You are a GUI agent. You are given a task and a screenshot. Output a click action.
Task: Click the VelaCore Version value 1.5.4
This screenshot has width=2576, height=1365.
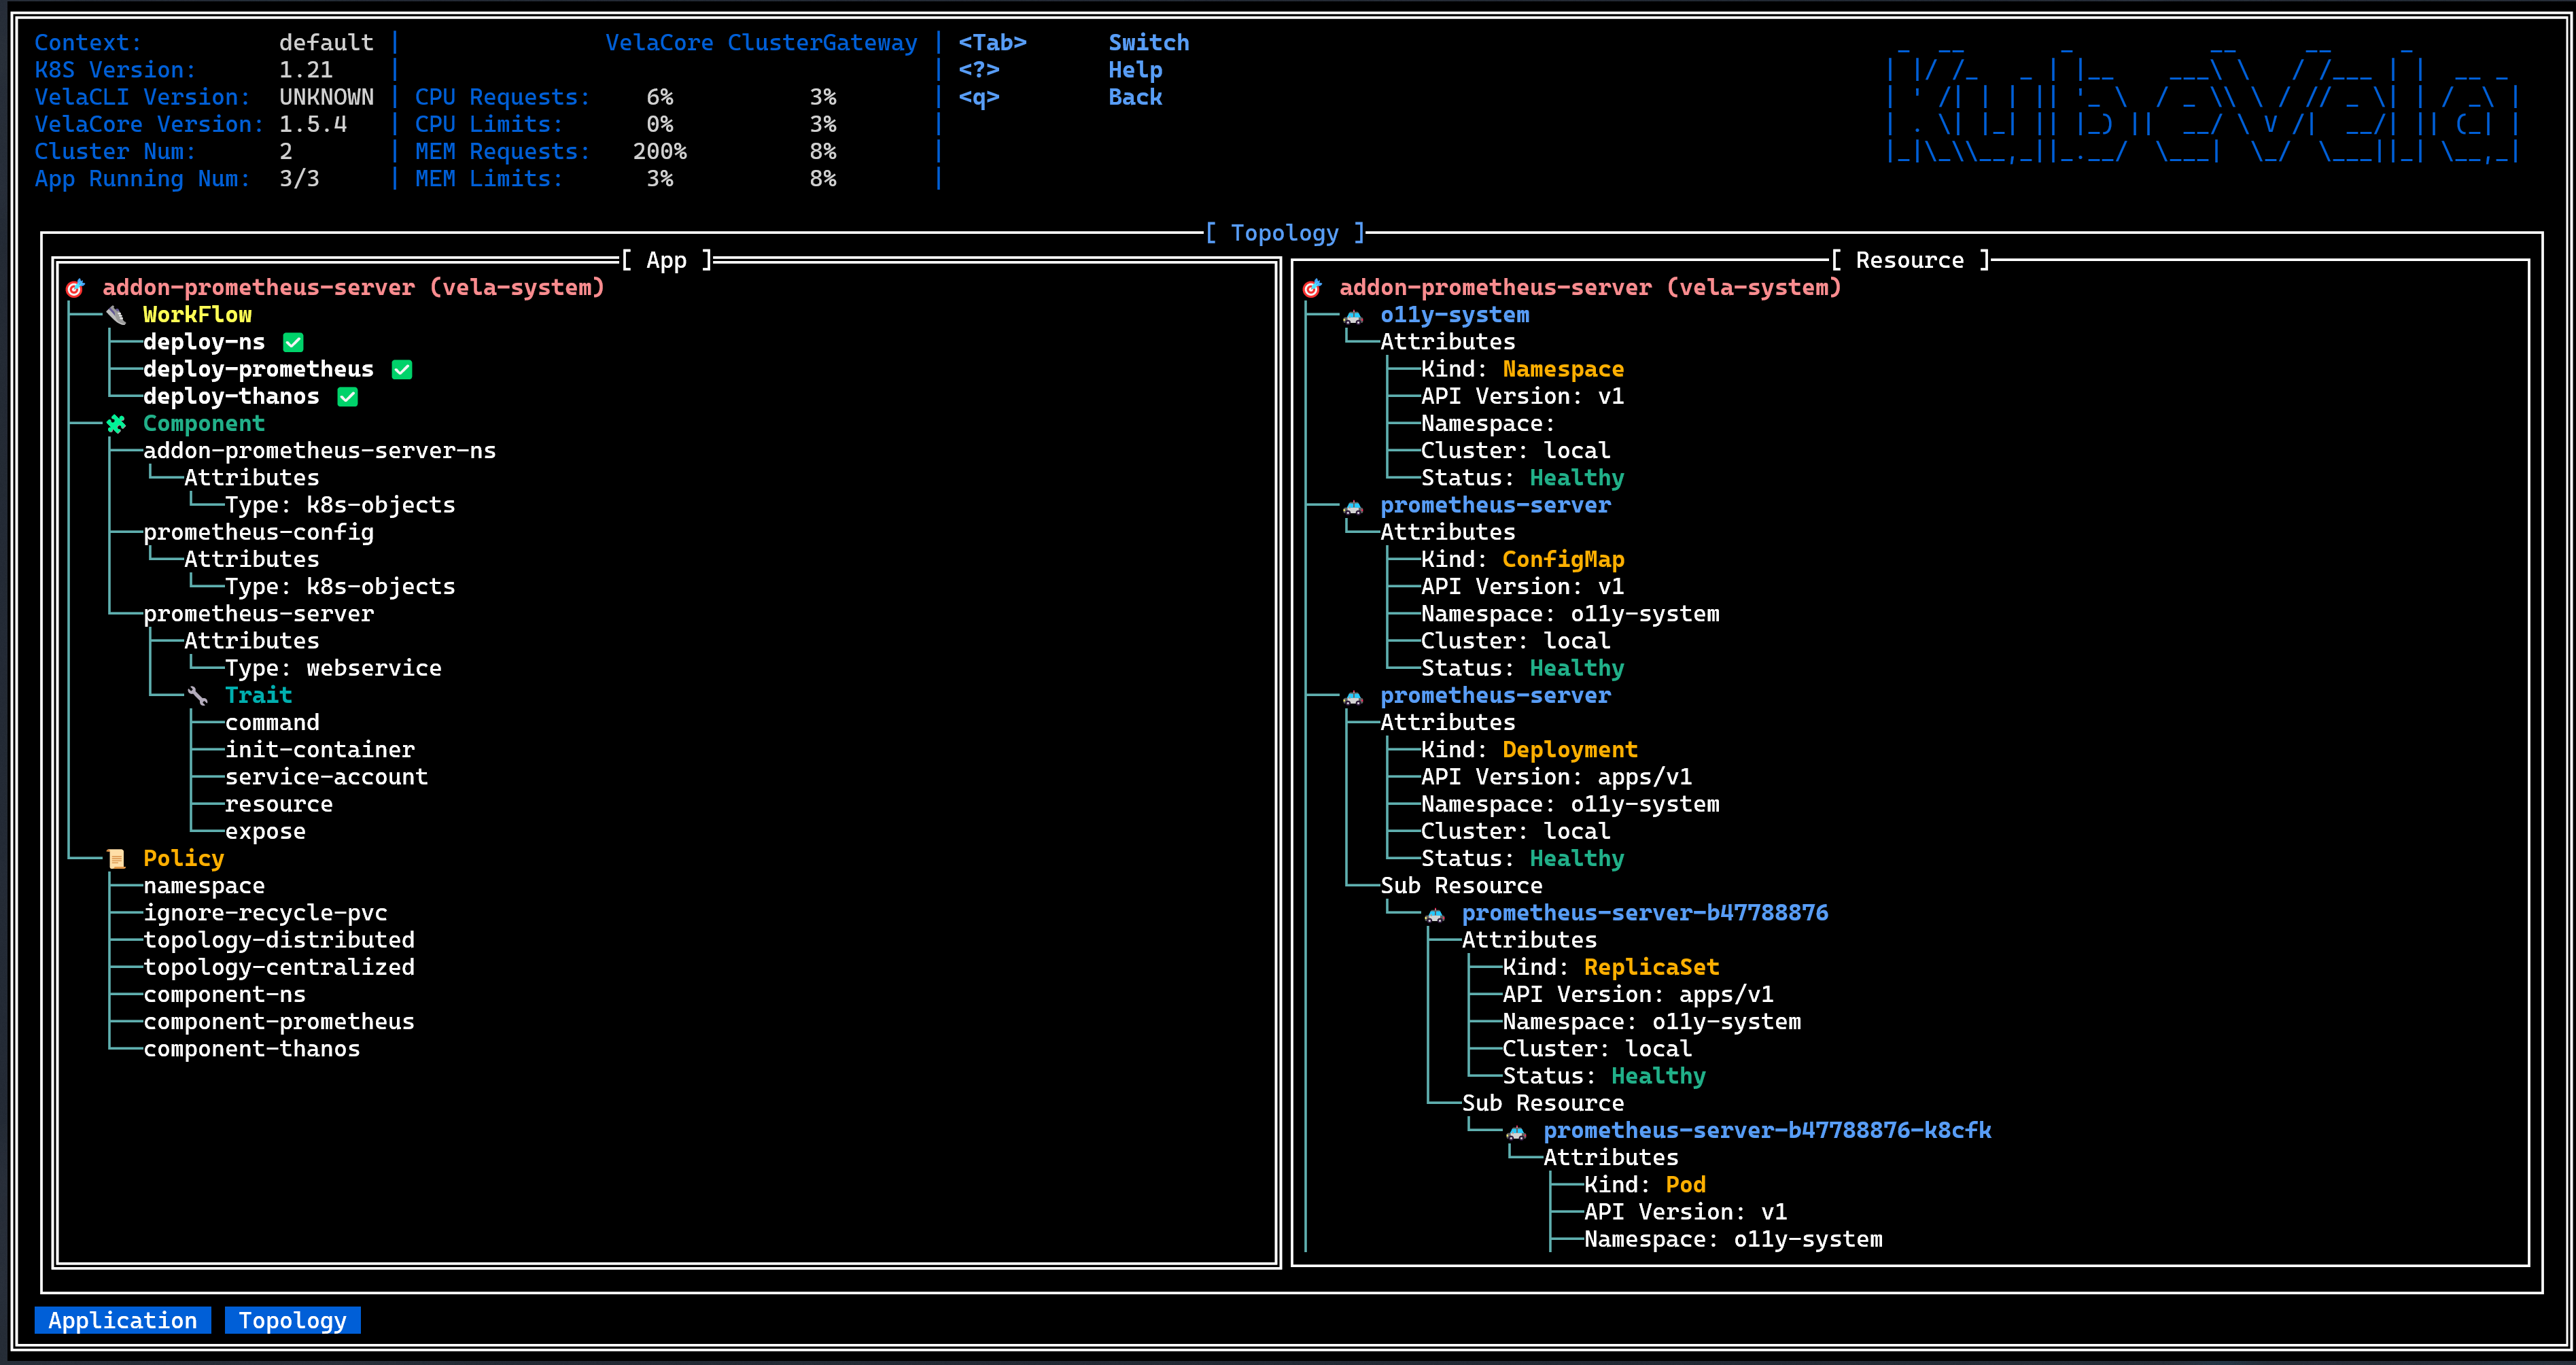click(x=313, y=125)
